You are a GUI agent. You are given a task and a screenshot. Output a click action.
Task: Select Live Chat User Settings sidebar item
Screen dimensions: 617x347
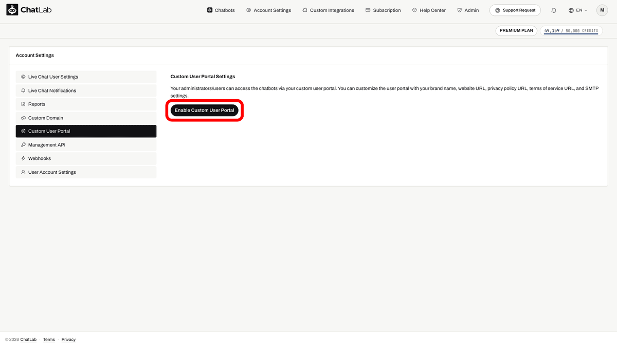(86, 77)
